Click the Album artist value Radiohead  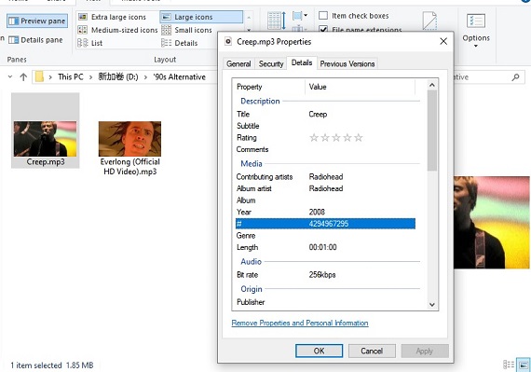[326, 188]
